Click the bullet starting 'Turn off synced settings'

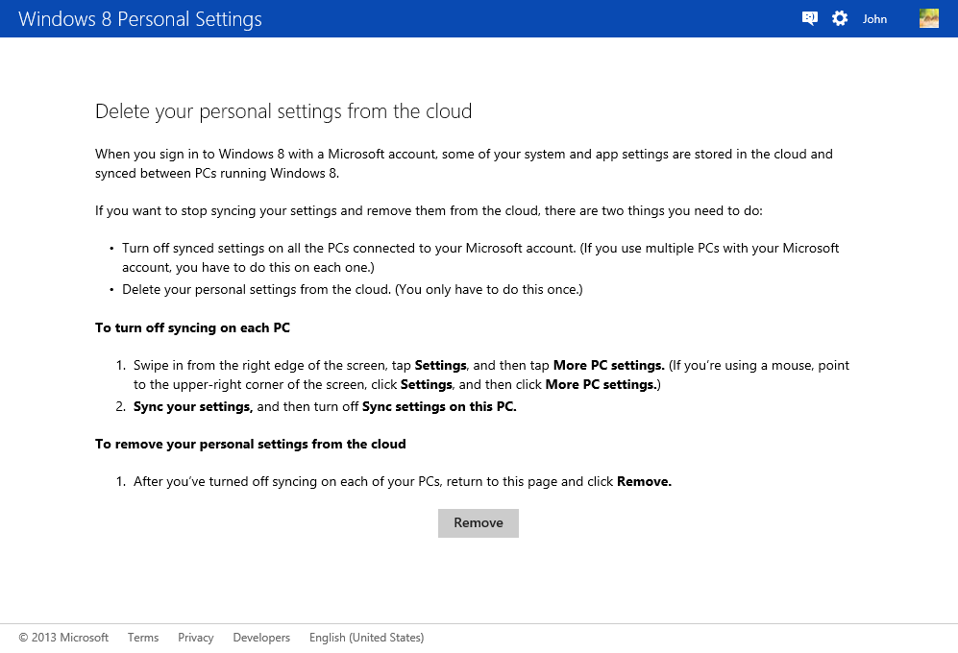click(x=480, y=257)
